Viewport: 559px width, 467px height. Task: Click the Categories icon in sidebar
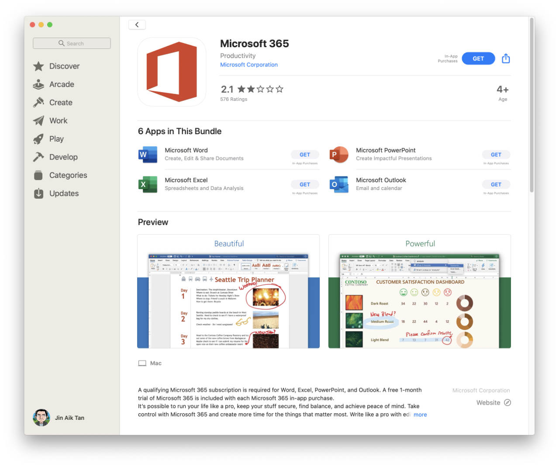pos(38,175)
